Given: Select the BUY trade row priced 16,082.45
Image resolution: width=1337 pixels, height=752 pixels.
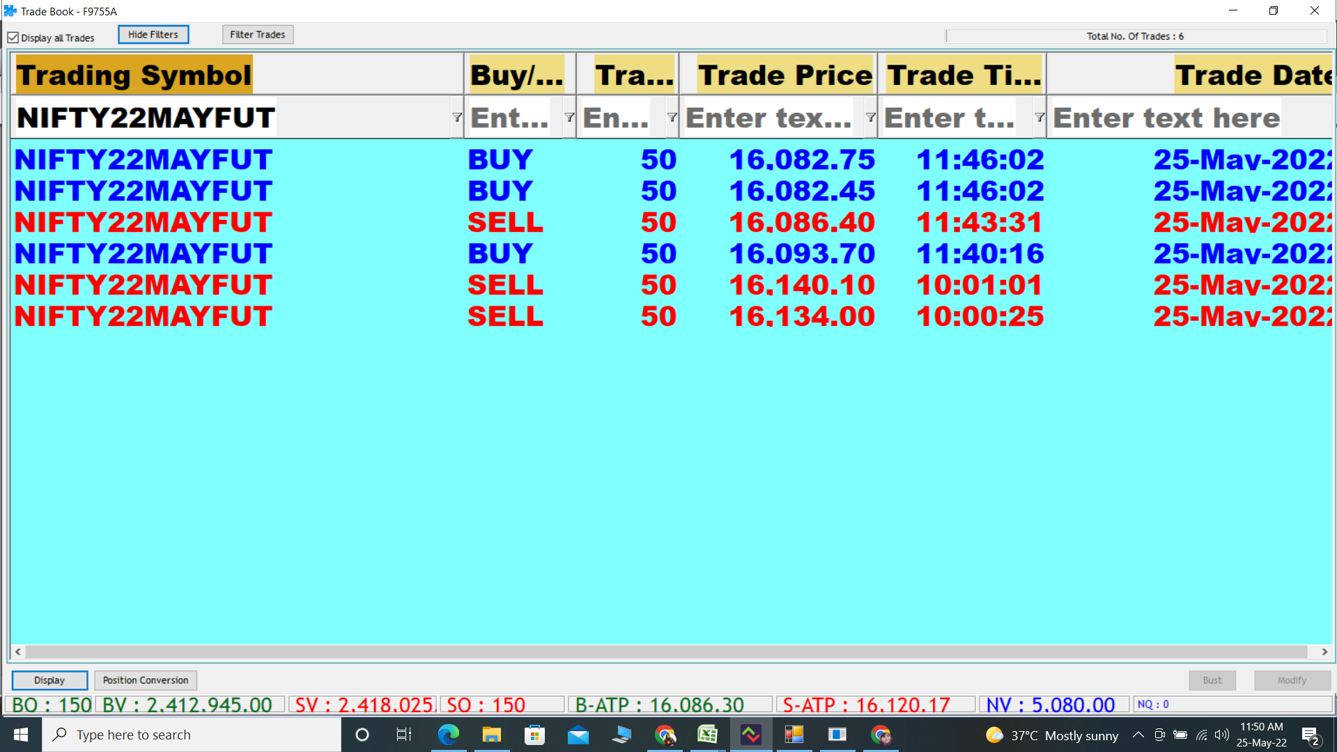Looking at the screenshot, I should coord(672,191).
